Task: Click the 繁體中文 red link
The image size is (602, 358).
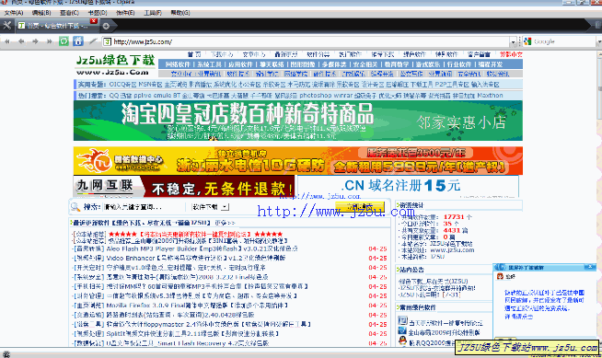Action: tap(511, 54)
